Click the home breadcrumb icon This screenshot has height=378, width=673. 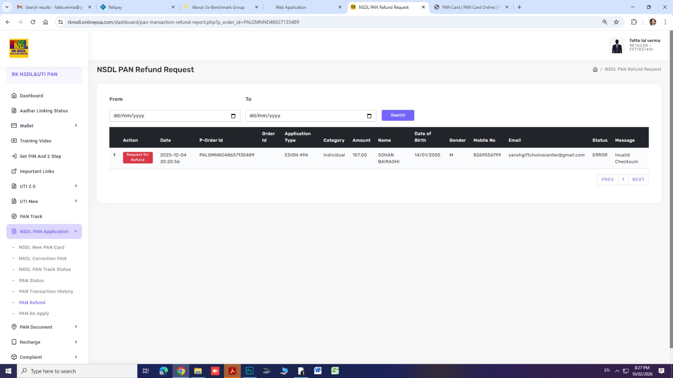pyautogui.click(x=595, y=69)
